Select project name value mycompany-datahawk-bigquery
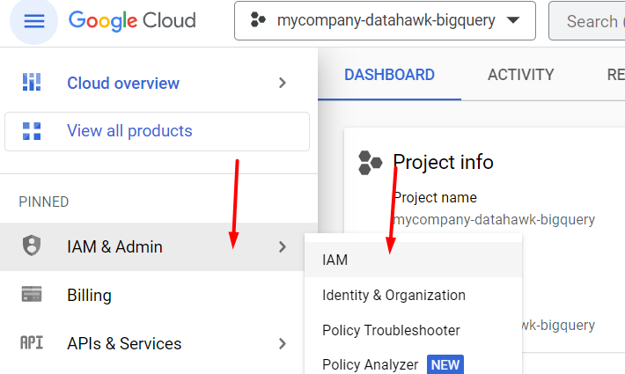The image size is (625, 374). pos(494,219)
